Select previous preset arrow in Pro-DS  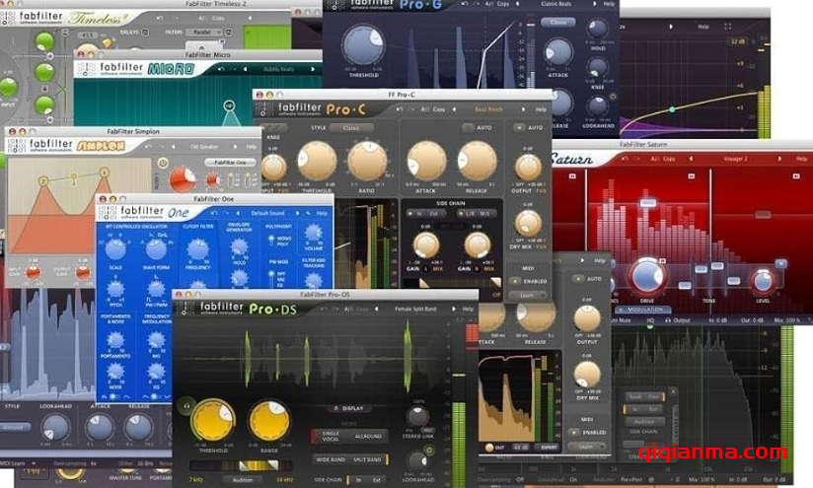(377, 309)
